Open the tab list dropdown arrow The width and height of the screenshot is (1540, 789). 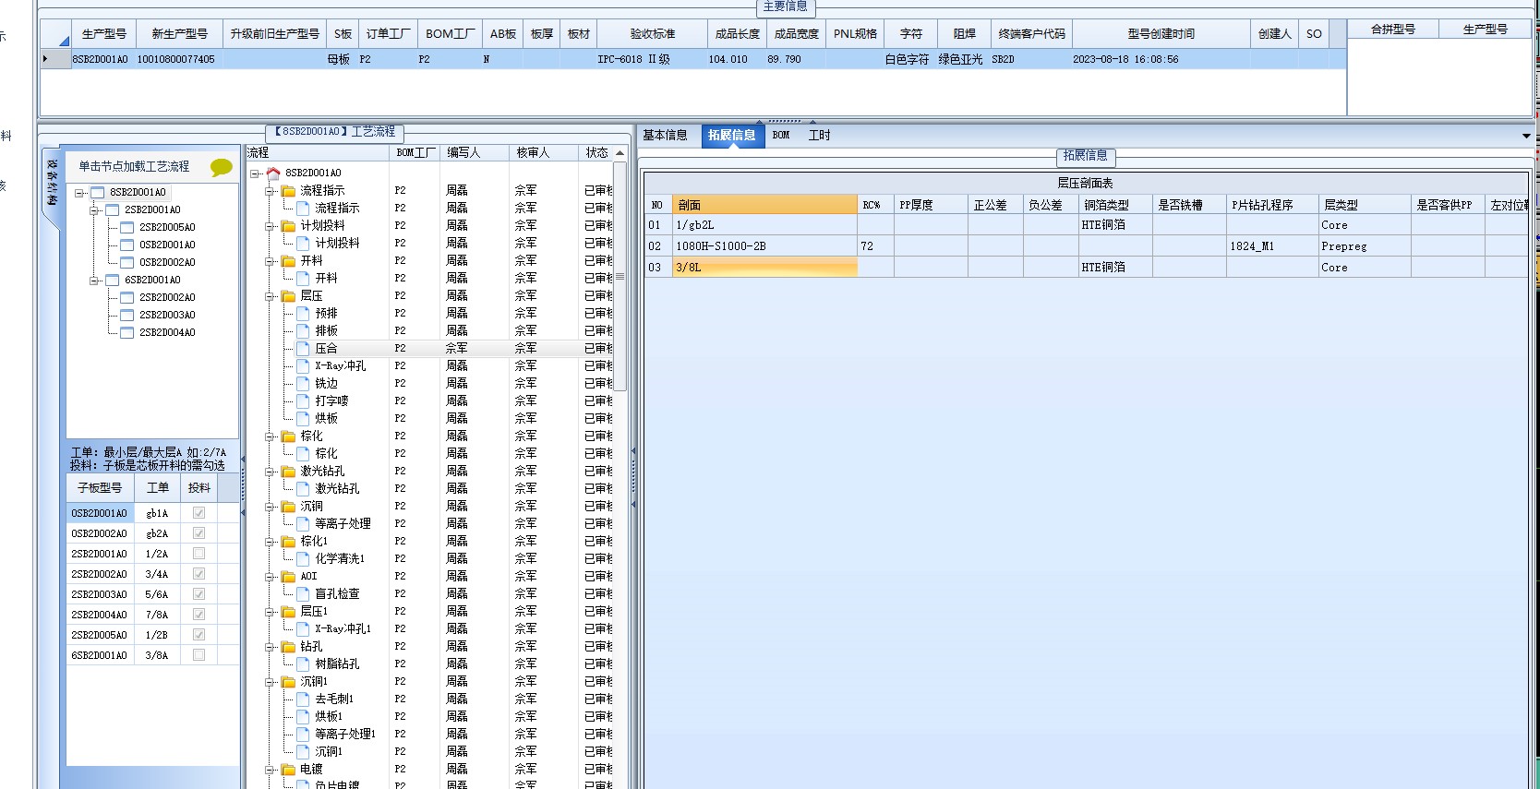tap(1526, 136)
